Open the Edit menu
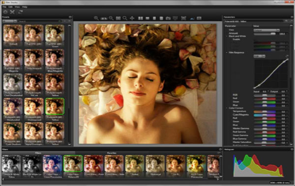 point(10,7)
